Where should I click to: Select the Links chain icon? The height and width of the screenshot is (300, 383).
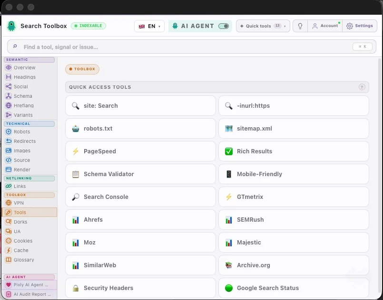pyautogui.click(x=9, y=186)
